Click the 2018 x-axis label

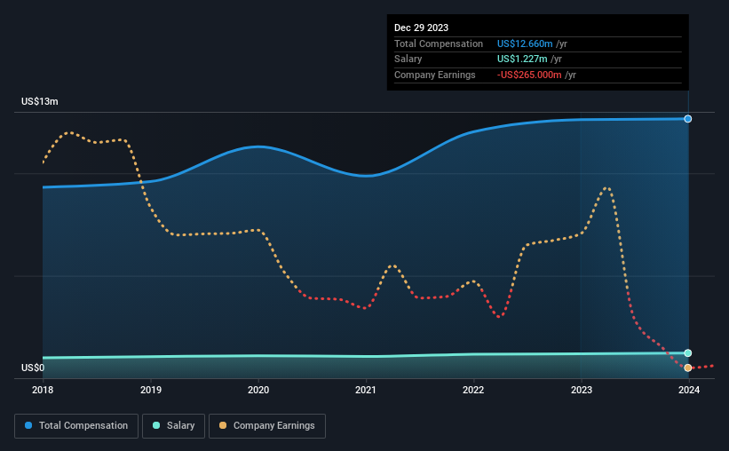(x=43, y=390)
